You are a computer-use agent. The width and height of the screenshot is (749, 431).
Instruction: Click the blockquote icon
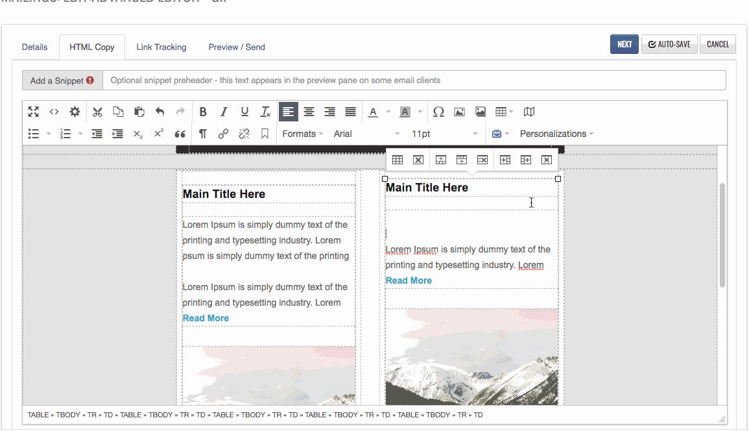click(x=180, y=134)
